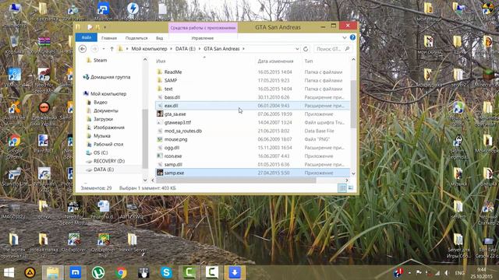Viewport: 499px width, 280px height.
Task: Select the samp.dll file
Action: (173, 164)
